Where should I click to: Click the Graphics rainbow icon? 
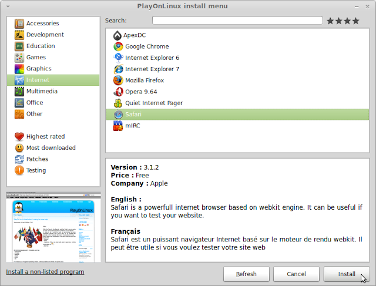tap(19, 69)
